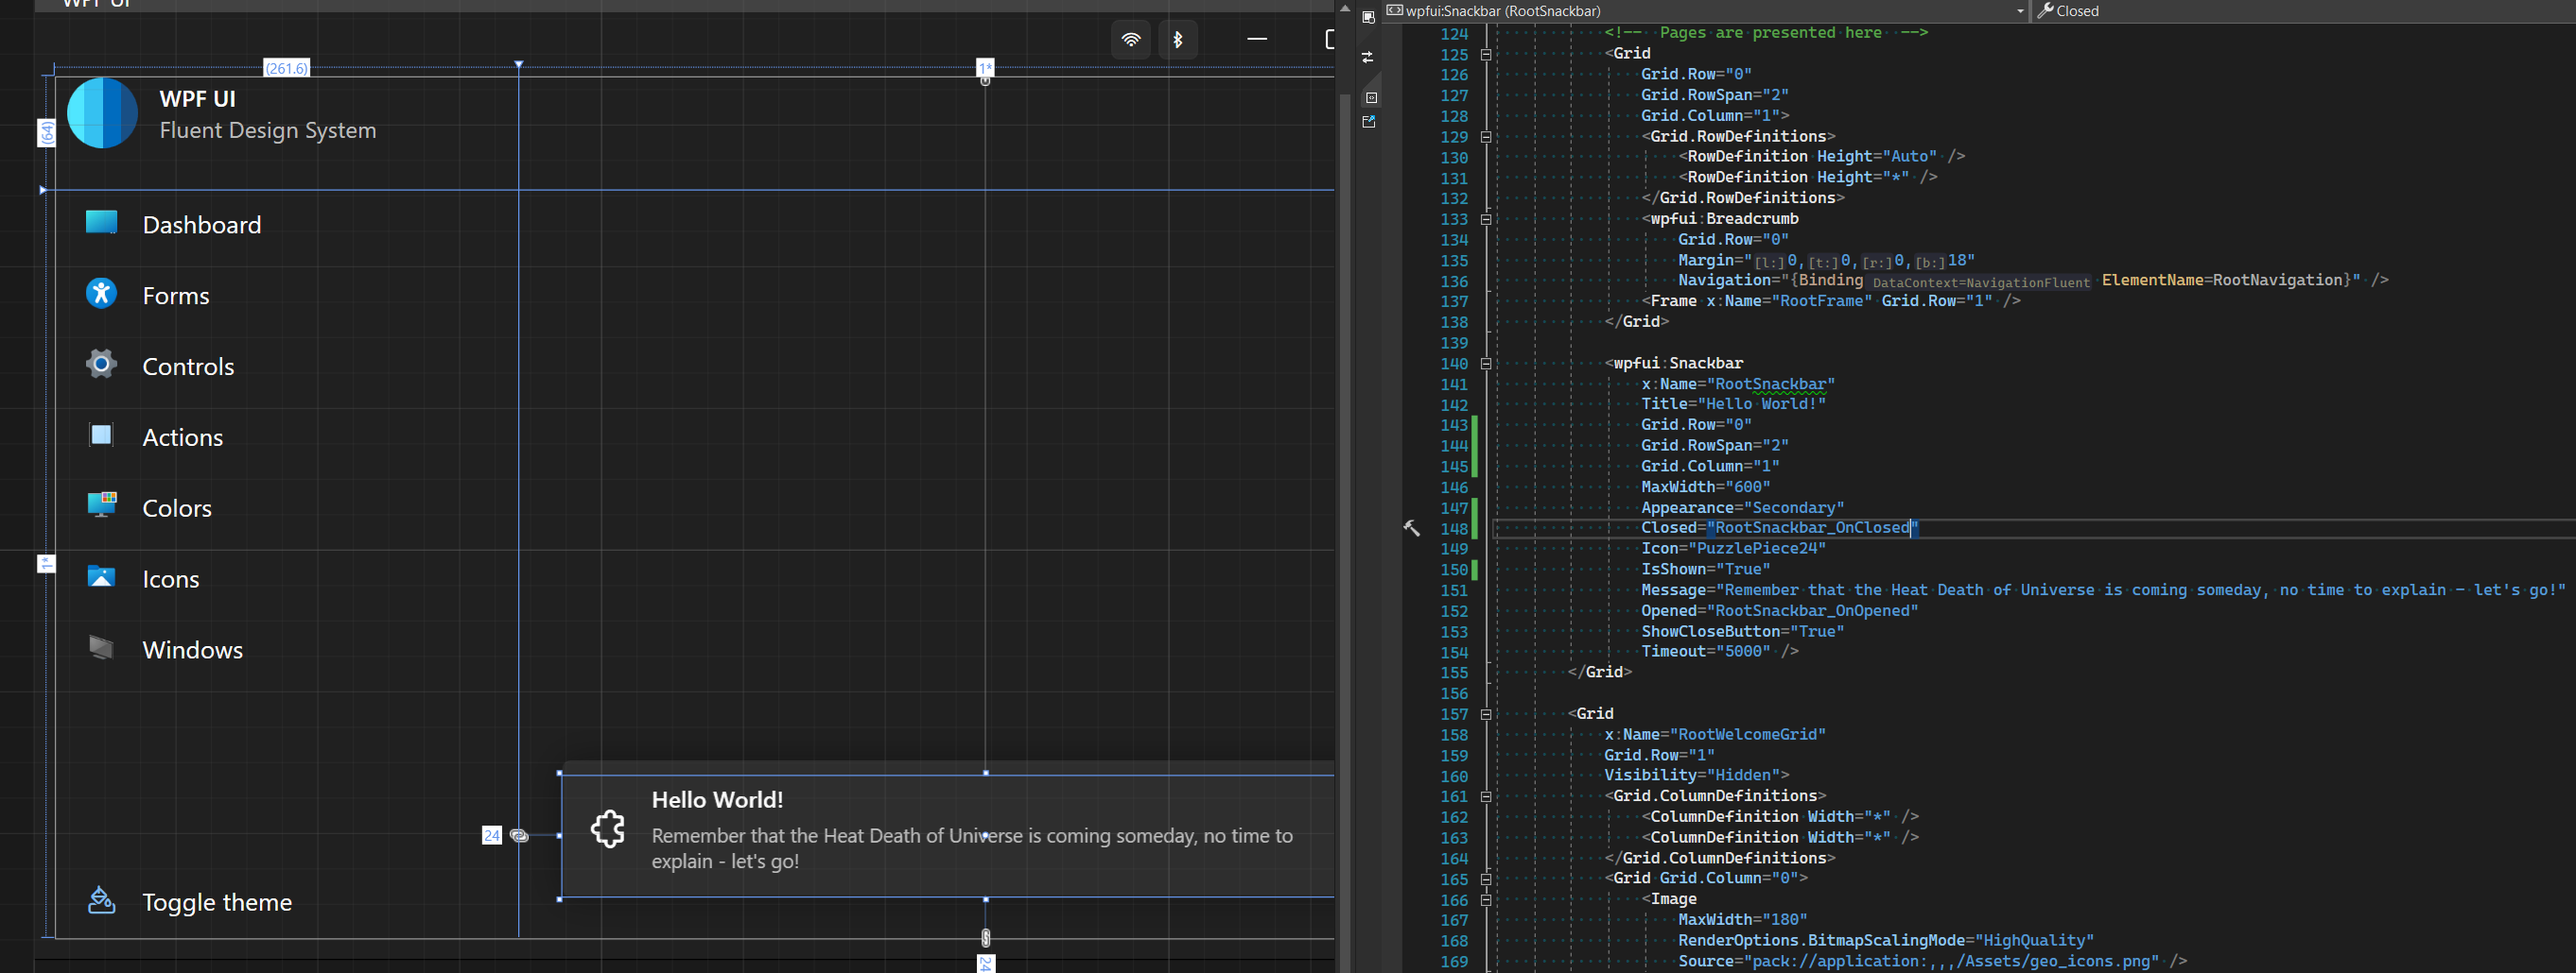Toggle the Bluetooth indicator in the title bar
The width and height of the screenshot is (2576, 973).
point(1178,40)
